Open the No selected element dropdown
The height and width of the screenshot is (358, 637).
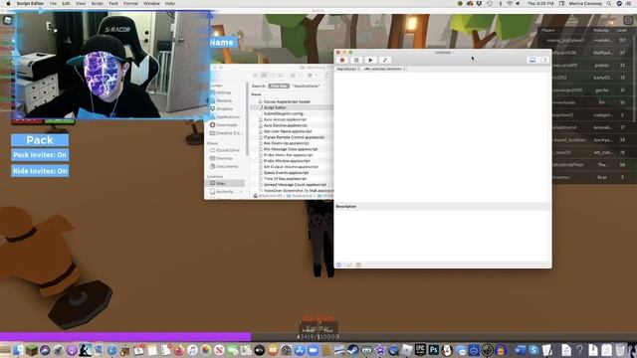click(x=384, y=69)
